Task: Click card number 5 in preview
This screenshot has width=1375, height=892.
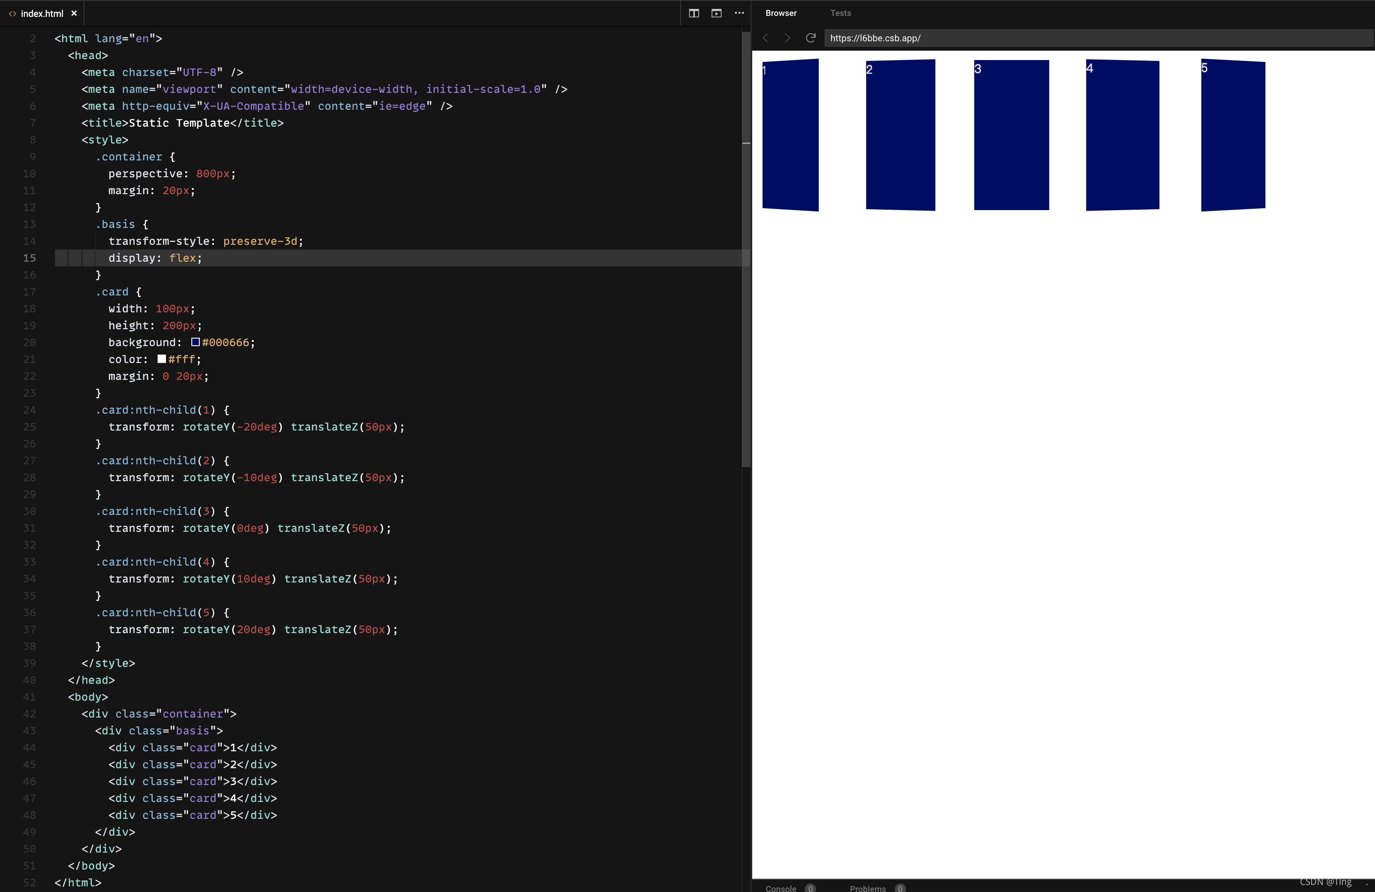Action: 1233,135
